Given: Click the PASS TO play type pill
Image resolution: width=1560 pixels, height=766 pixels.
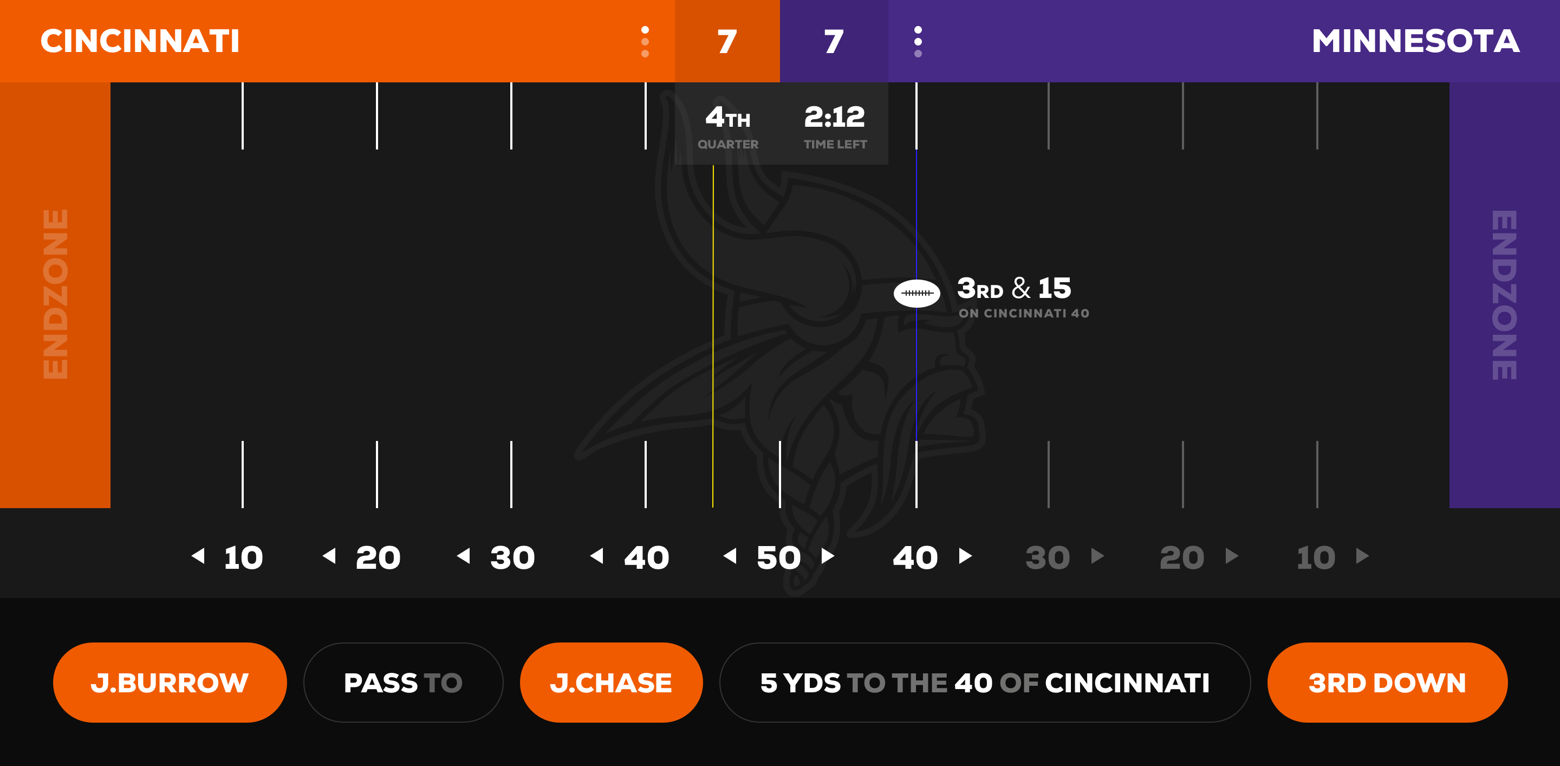Looking at the screenshot, I should tap(402, 683).
